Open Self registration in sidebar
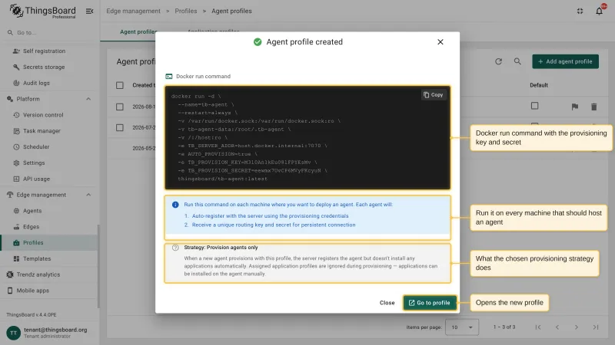 pos(45,51)
